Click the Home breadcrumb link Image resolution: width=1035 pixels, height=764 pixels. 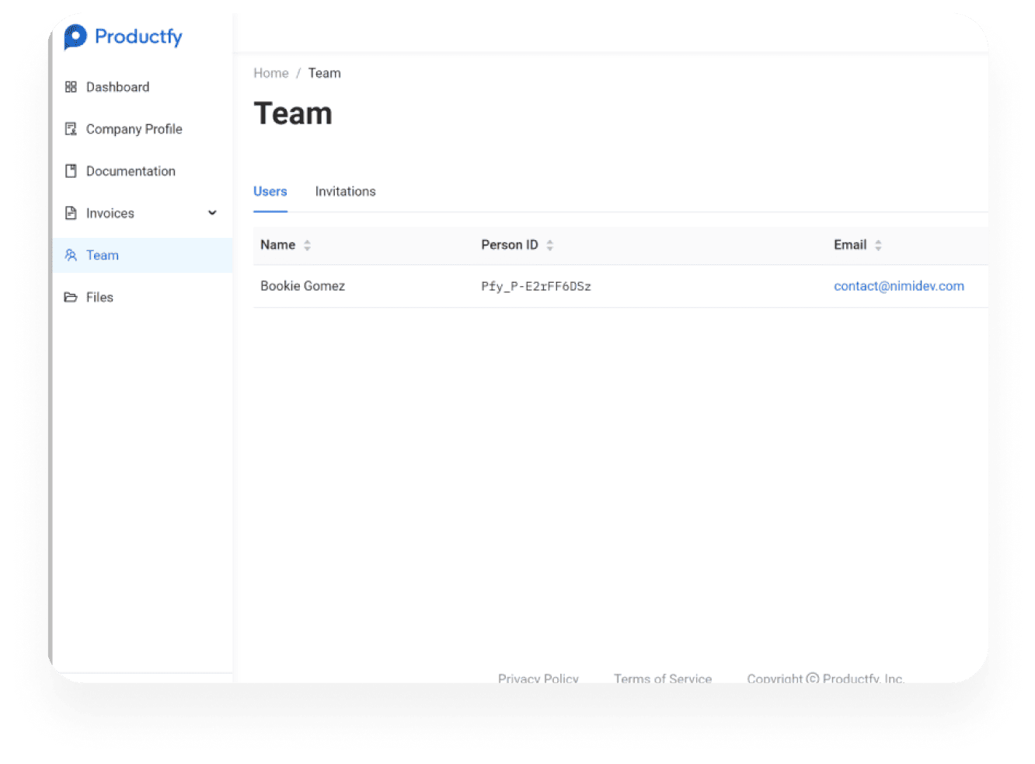point(271,73)
